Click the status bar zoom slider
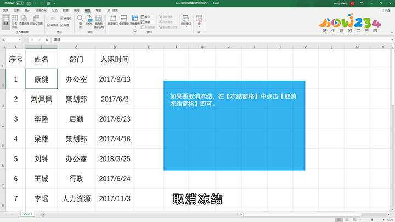Image resolution: width=395 pixels, height=222 pixels. [x=372, y=220]
